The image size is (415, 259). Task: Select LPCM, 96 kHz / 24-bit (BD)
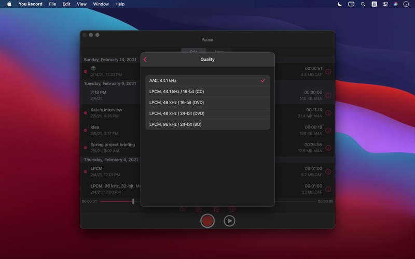click(208, 124)
